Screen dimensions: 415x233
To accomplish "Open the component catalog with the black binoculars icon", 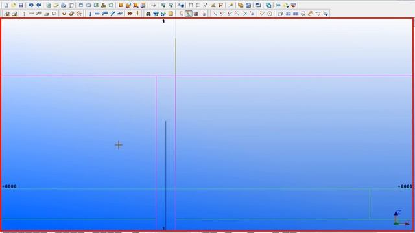I will click(148, 14).
